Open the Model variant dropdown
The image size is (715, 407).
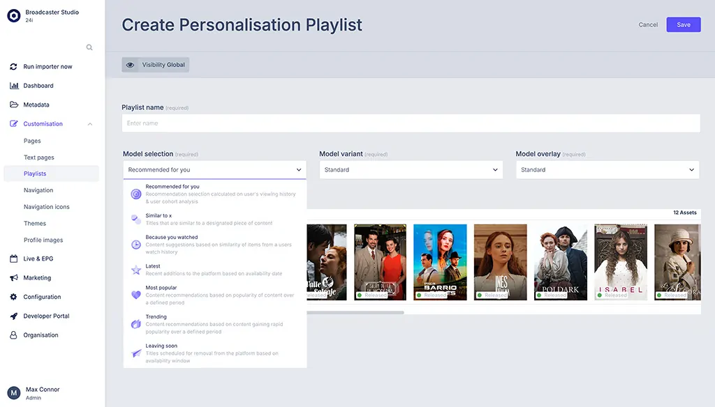pyautogui.click(x=411, y=170)
